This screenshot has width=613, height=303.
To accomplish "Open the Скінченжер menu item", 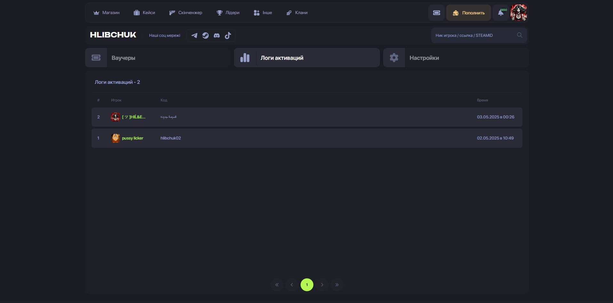I will tap(186, 13).
